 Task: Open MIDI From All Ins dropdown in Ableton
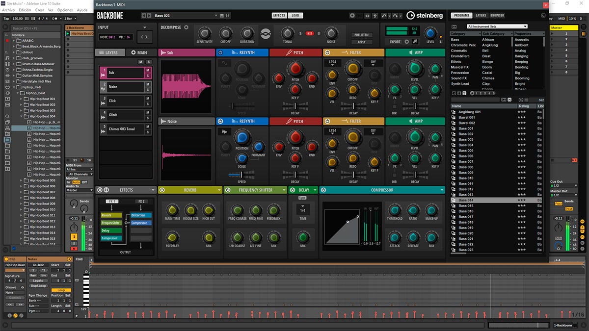pos(79,169)
